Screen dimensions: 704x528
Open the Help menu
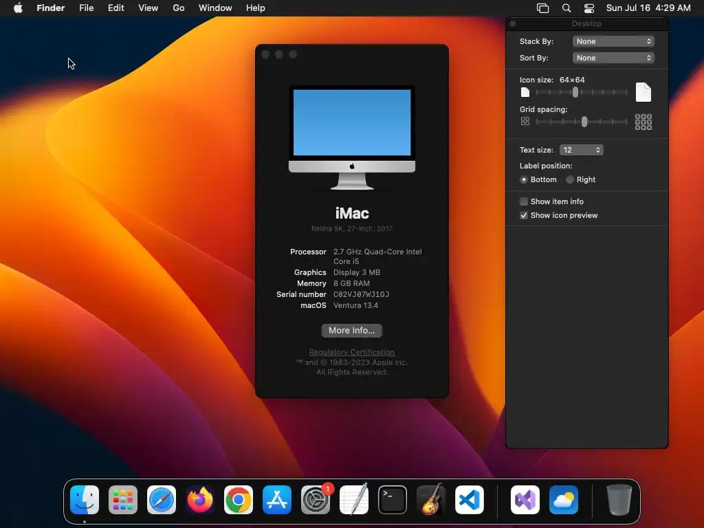[x=256, y=8]
